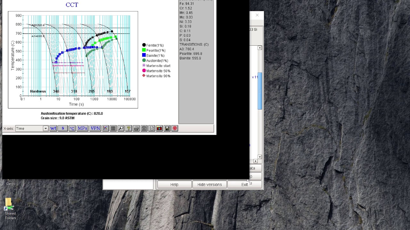Viewport: 410px width, 230px height.
Task: Click the Bainite(1%) legend entry
Action: [153, 56]
